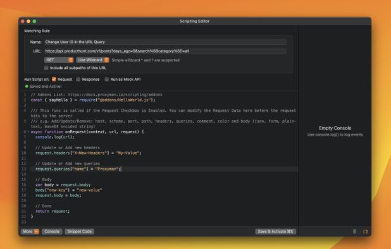
Task: Open the GET HTTP method dropdown
Action: point(59,60)
